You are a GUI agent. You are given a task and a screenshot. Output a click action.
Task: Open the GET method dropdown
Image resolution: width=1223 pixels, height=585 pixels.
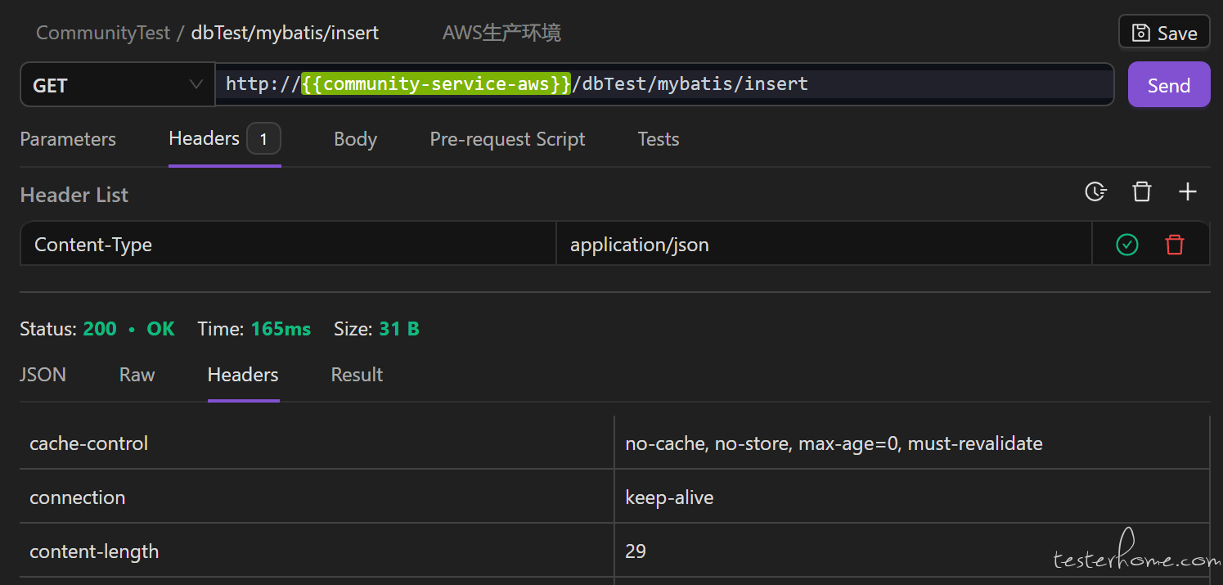[x=118, y=85]
